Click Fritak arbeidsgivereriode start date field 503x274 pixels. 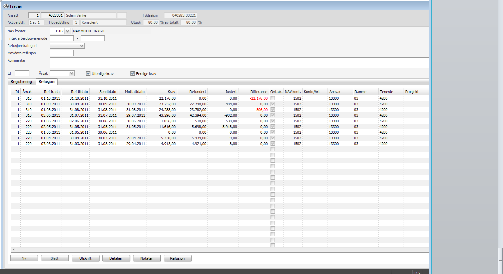click(62, 38)
